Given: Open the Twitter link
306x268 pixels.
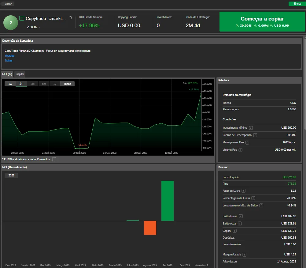Looking at the screenshot, I should 9,61.
